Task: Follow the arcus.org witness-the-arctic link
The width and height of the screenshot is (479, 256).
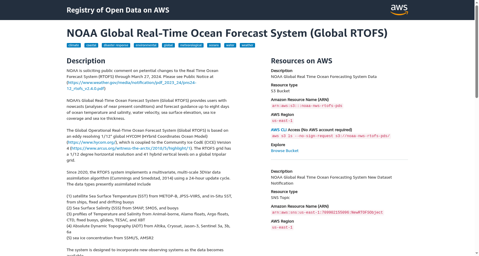Action: point(131,148)
